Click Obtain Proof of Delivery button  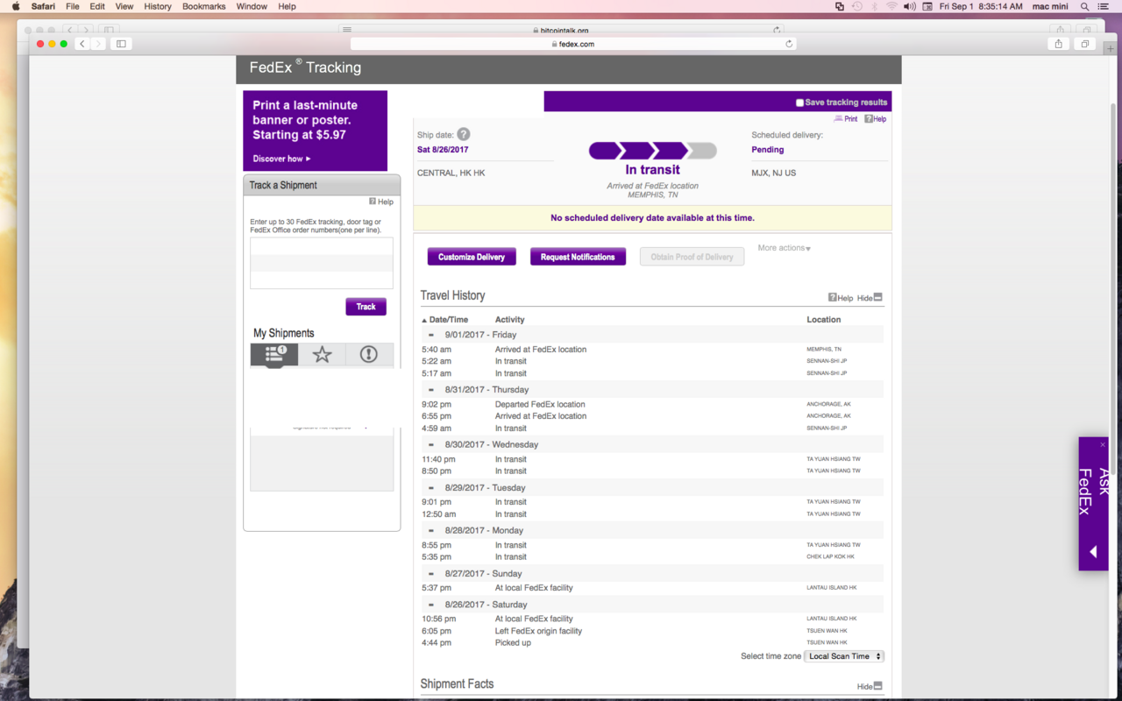[692, 257]
